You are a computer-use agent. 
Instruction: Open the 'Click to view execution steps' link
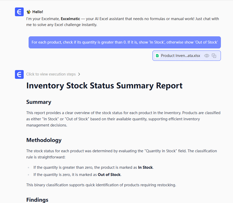[51, 74]
